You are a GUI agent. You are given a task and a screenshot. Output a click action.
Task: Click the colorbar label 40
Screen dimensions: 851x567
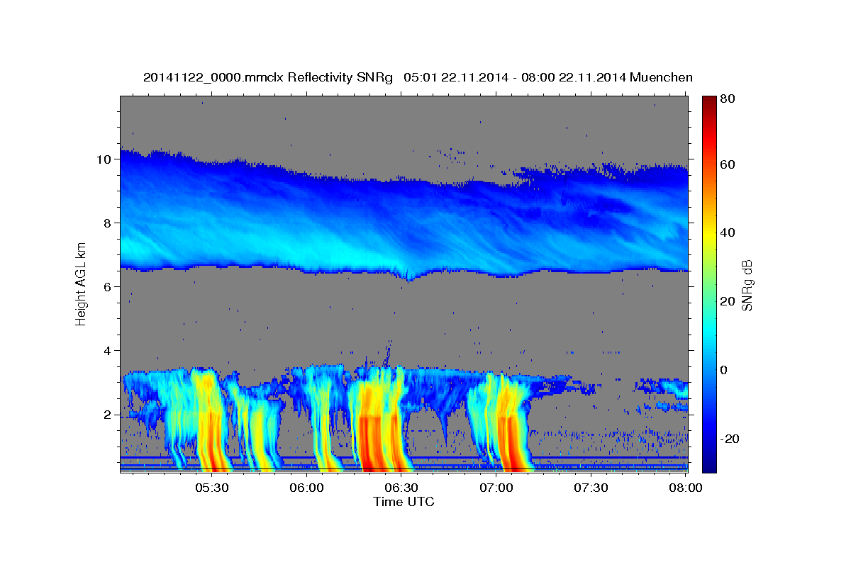point(726,232)
